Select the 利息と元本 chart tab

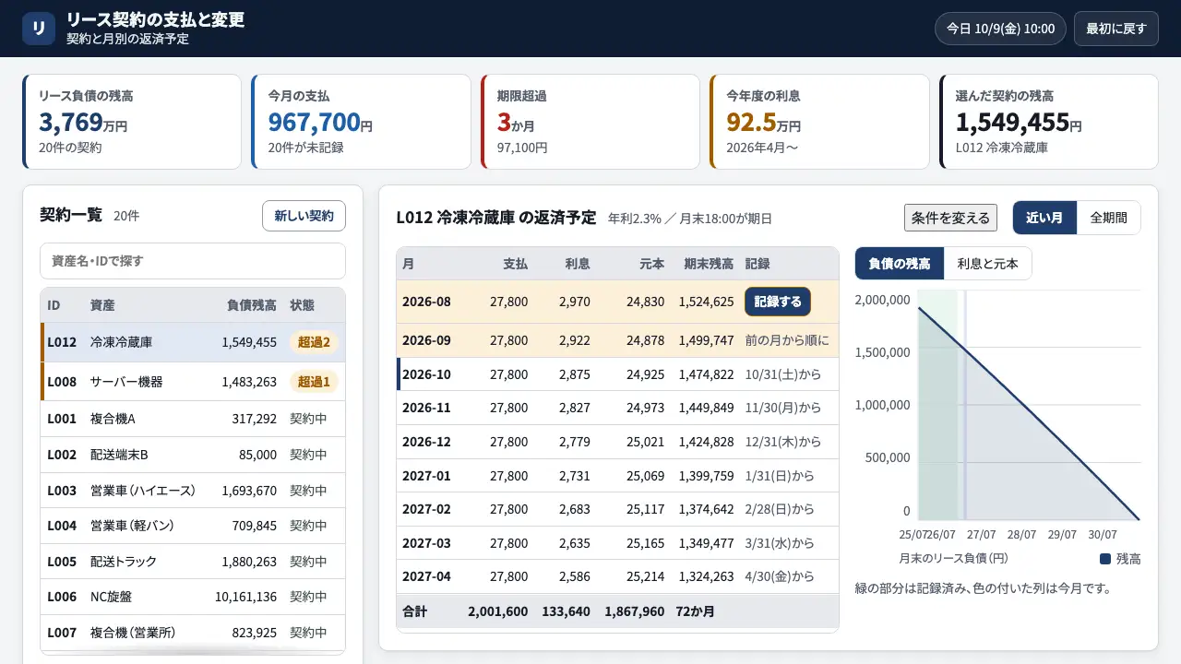pos(988,264)
